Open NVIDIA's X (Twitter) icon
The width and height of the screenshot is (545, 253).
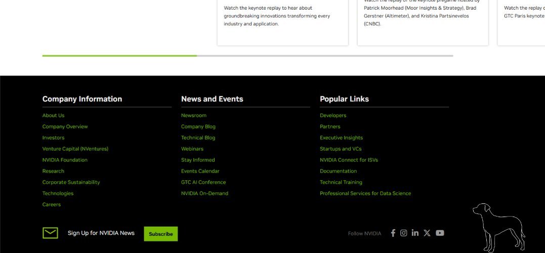pyautogui.click(x=427, y=233)
